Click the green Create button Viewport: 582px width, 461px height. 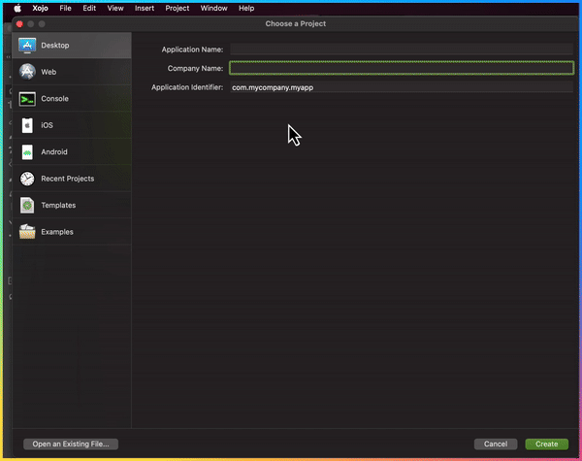coord(546,444)
